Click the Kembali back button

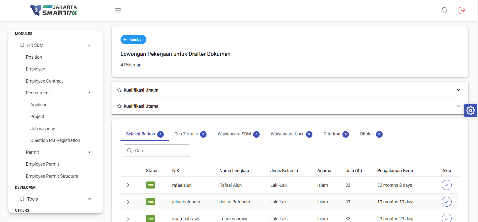[133, 40]
